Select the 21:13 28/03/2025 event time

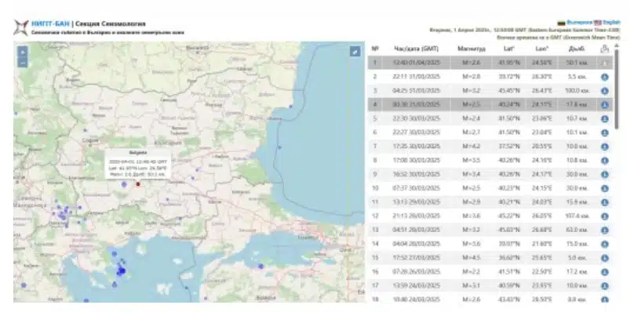417,216
